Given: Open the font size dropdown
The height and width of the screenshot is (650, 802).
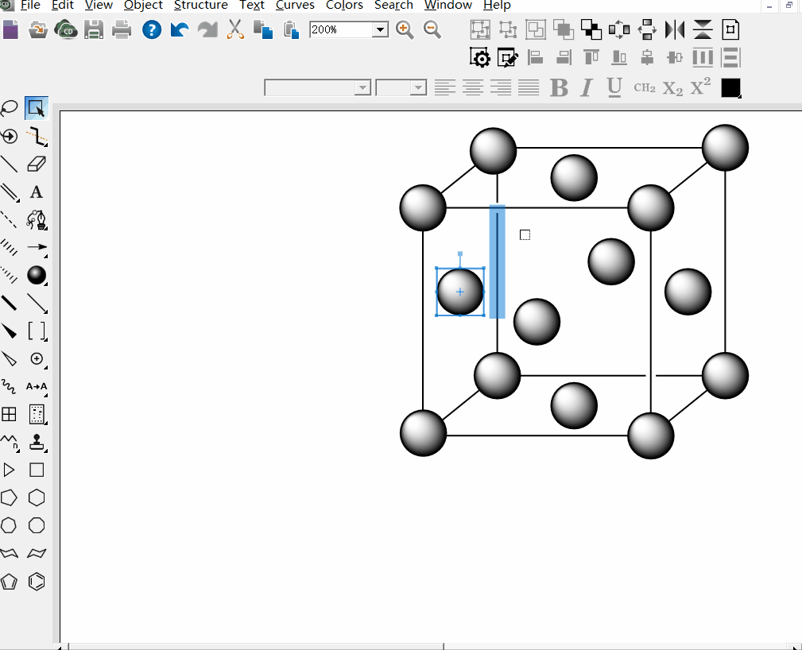Looking at the screenshot, I should click(419, 87).
